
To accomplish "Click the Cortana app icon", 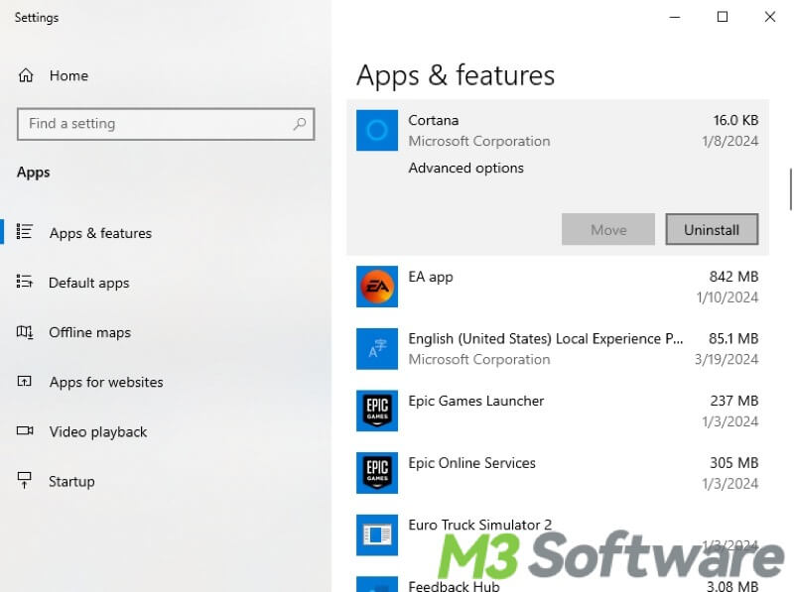I will 377,131.
